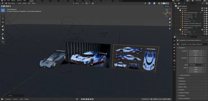Expand the Move operator panel
The height and width of the screenshot is (101, 208).
(15, 96)
